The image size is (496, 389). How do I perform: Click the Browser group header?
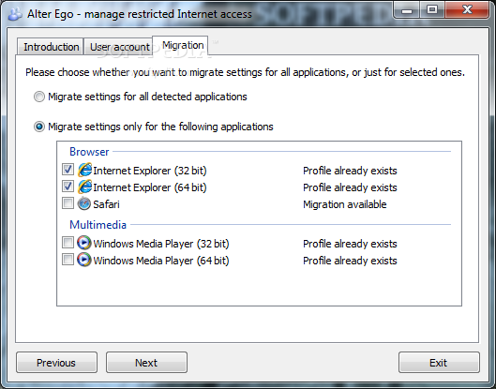click(x=89, y=152)
